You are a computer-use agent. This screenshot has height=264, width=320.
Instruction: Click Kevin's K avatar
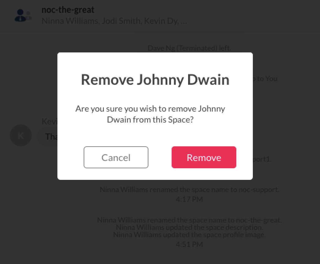pyautogui.click(x=21, y=135)
